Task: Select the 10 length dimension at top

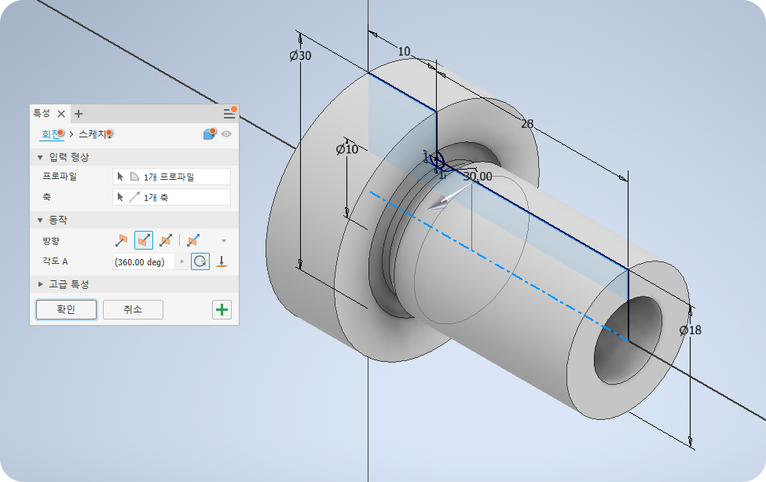Action: click(x=404, y=51)
